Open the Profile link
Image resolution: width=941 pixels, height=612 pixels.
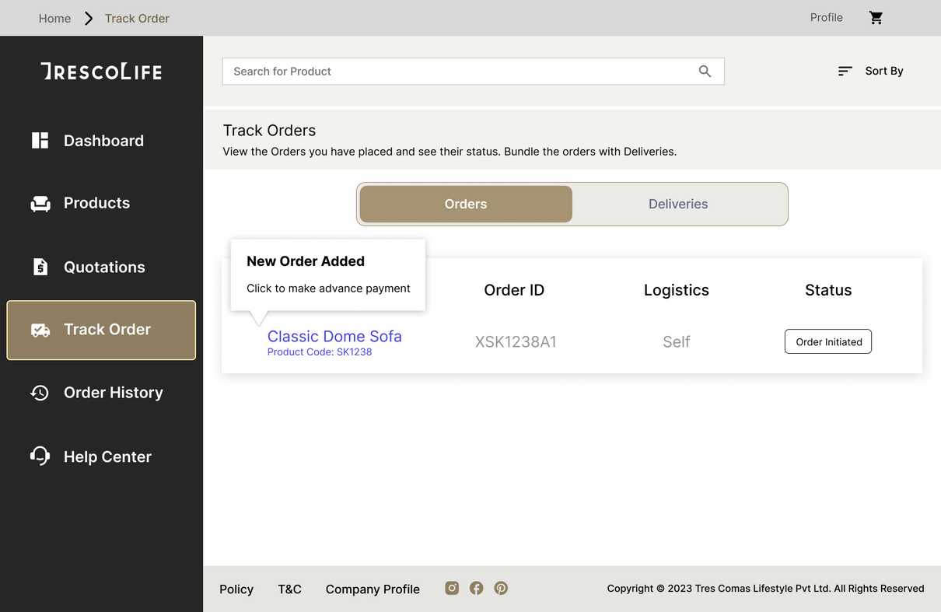click(x=826, y=17)
